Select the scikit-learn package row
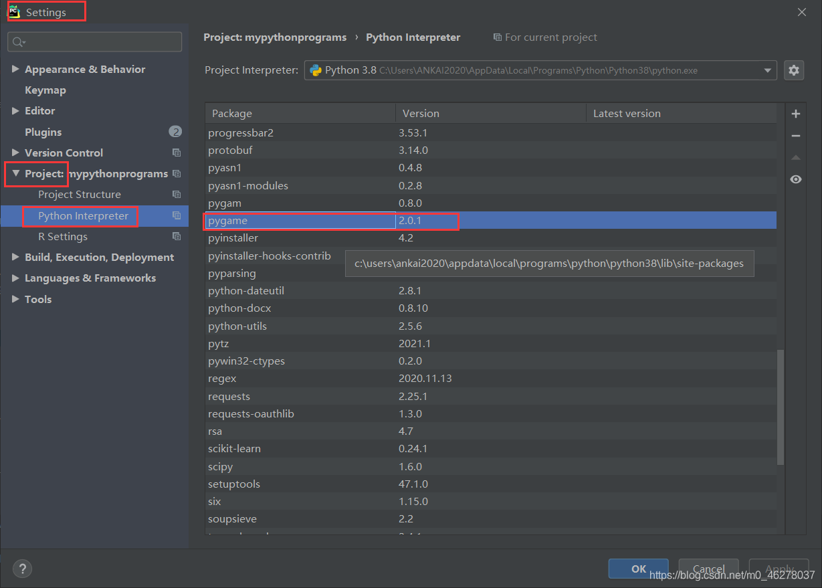Viewport: 822px width, 588px height. 491,448
